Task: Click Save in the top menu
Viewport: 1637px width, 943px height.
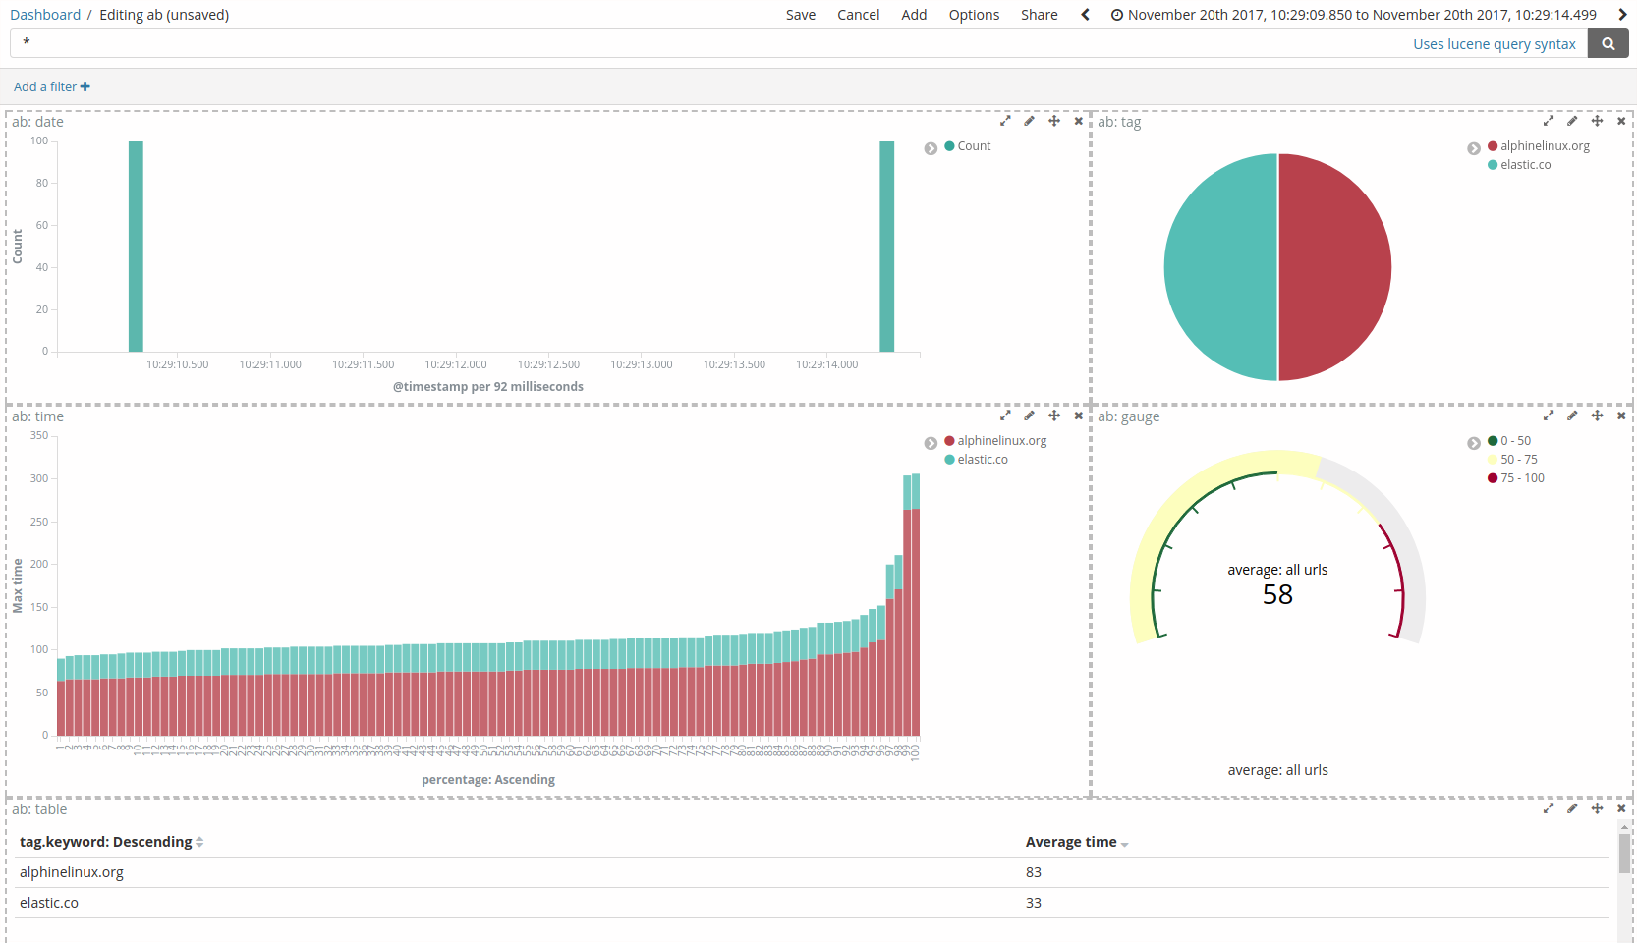Action: pyautogui.click(x=801, y=15)
